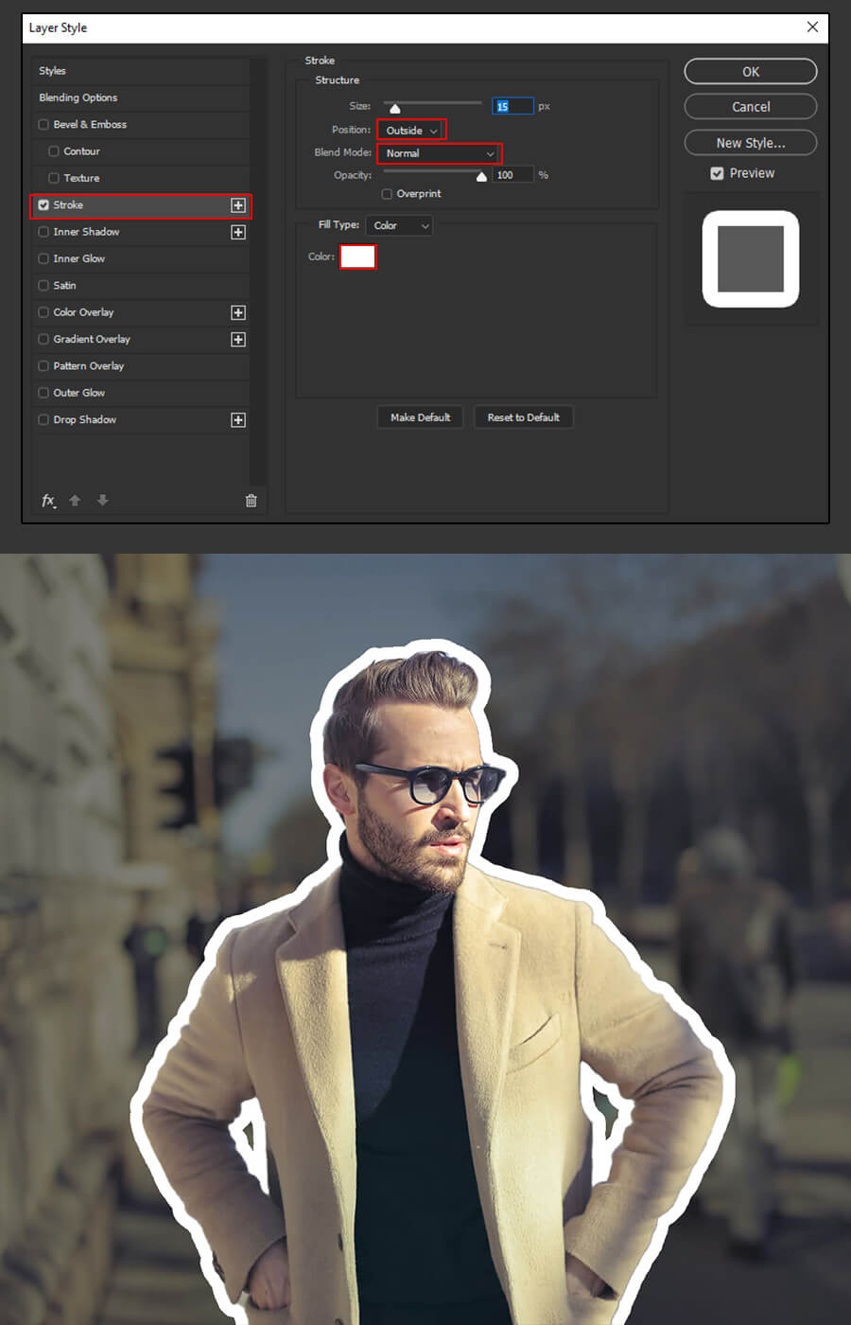
Task: Enable the Bevel & Emboss checkbox
Action: 43,124
